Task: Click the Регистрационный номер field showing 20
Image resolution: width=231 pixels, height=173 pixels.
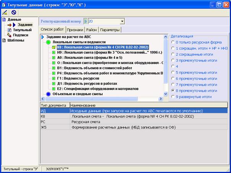Action: [104, 21]
